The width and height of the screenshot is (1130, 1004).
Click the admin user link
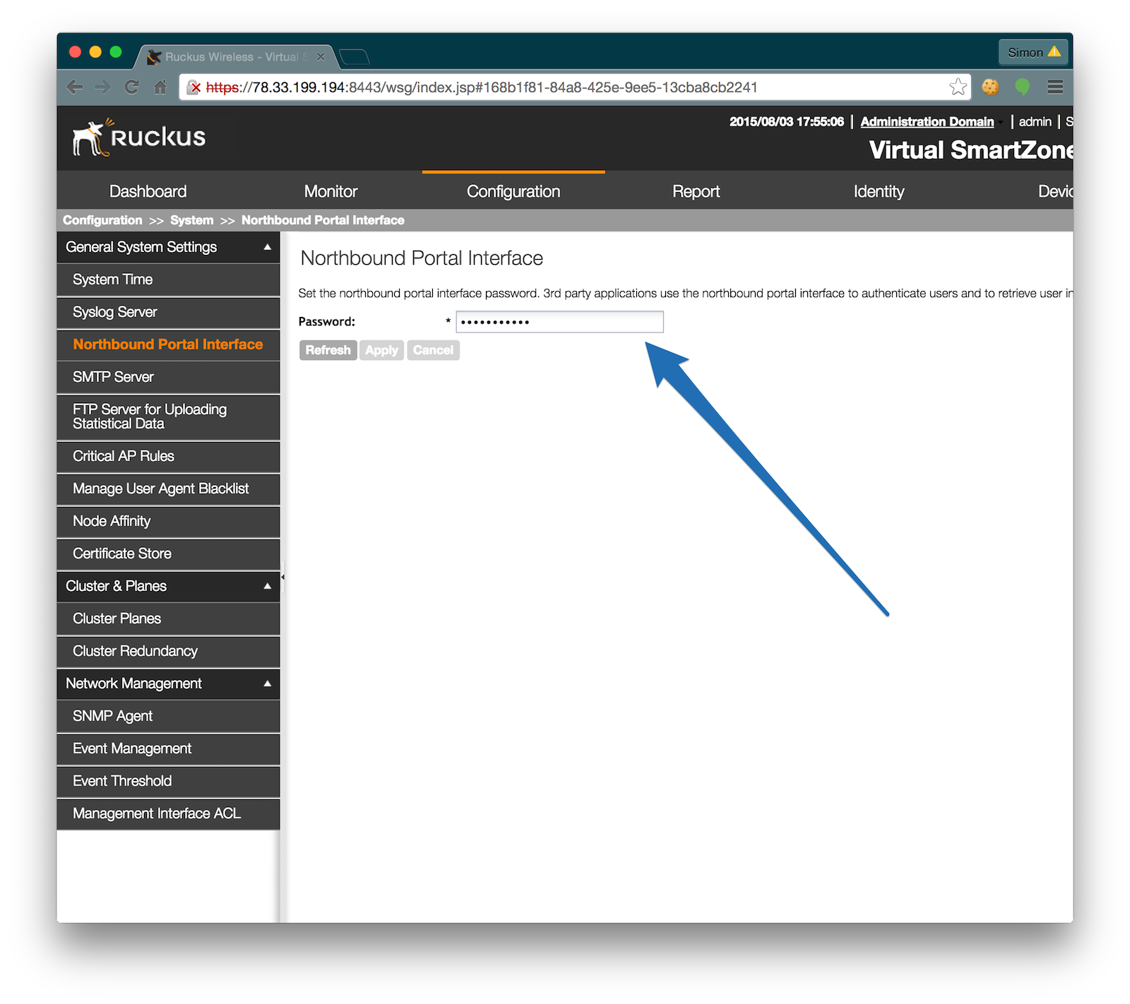1035,121
